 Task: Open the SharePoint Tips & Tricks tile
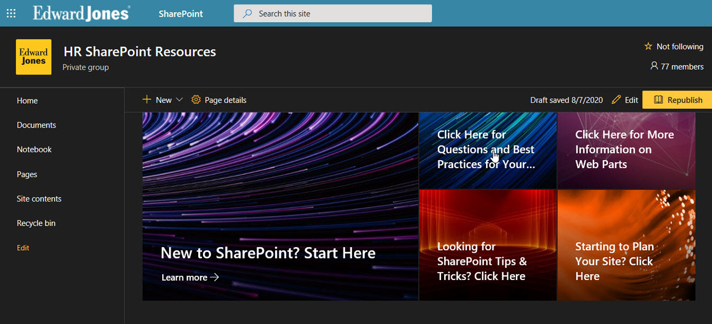click(488, 245)
